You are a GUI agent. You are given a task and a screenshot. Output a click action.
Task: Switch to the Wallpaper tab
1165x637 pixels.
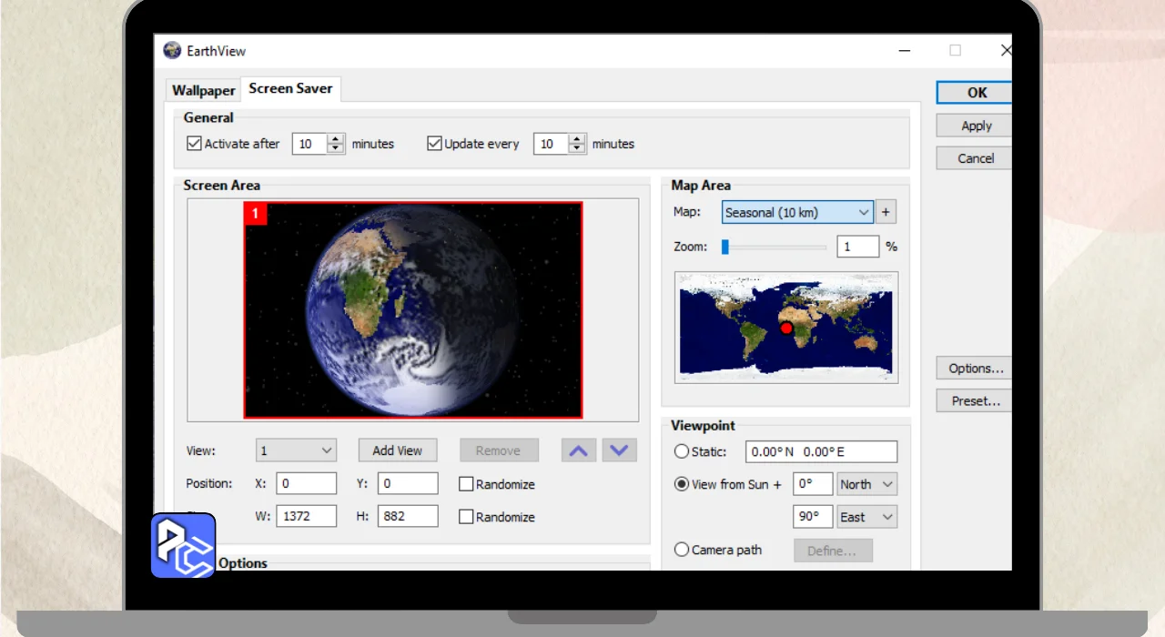point(204,90)
